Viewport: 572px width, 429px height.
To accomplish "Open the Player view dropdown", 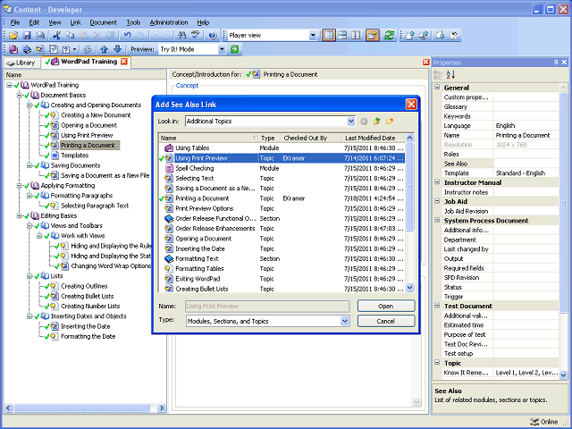I will tap(313, 36).
